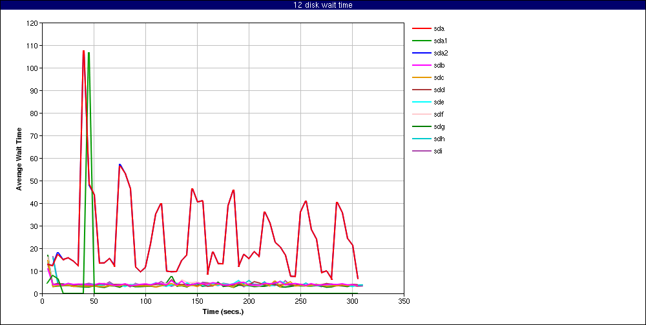Image resolution: width=646 pixels, height=325 pixels.
Task: Click the purple sdi legend line swatch
Action: pyautogui.click(x=421, y=151)
